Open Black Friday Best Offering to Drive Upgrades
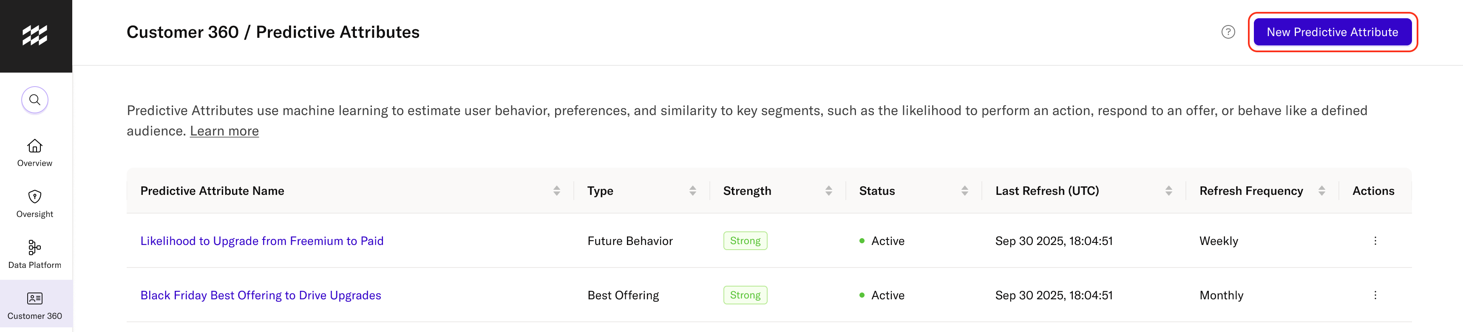Image resolution: width=1463 pixels, height=332 pixels. click(260, 295)
